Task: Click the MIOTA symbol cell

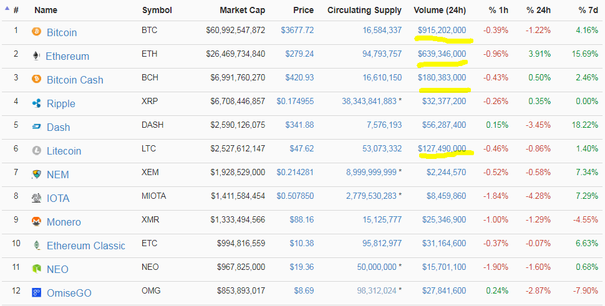Action: pos(153,196)
